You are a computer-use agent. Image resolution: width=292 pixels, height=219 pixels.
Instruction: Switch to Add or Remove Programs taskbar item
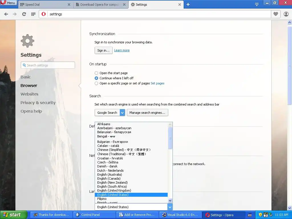pos(137,215)
